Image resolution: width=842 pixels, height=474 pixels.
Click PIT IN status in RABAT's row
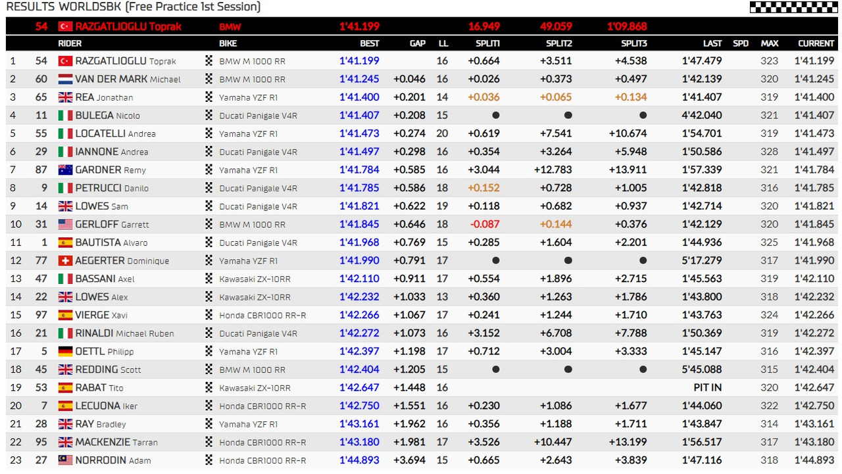coord(708,388)
